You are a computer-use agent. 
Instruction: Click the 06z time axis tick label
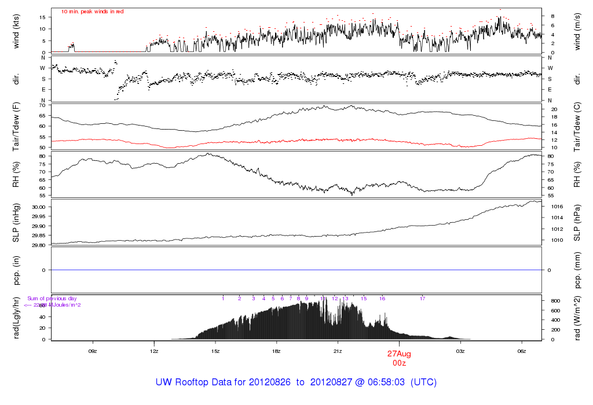(521, 351)
